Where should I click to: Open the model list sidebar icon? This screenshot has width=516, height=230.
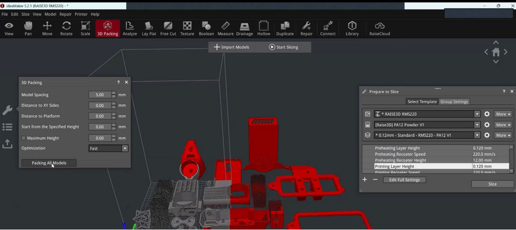(7, 127)
